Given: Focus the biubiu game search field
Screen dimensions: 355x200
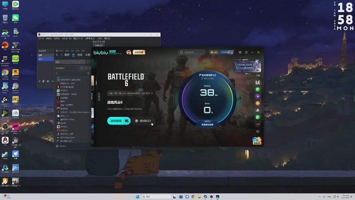Looking at the screenshot, I should tap(192, 52).
